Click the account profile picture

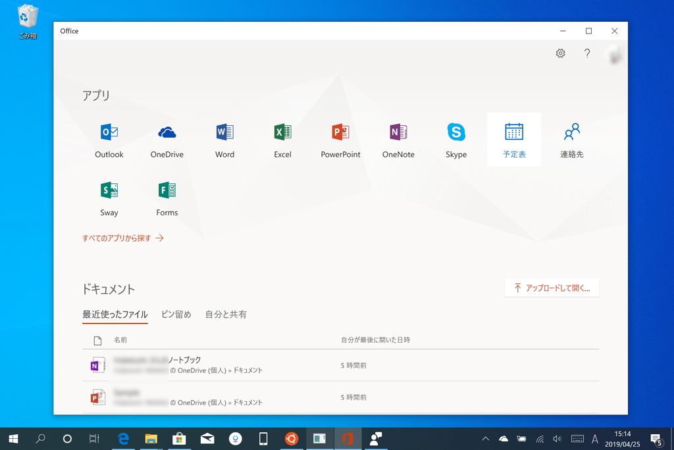(614, 55)
